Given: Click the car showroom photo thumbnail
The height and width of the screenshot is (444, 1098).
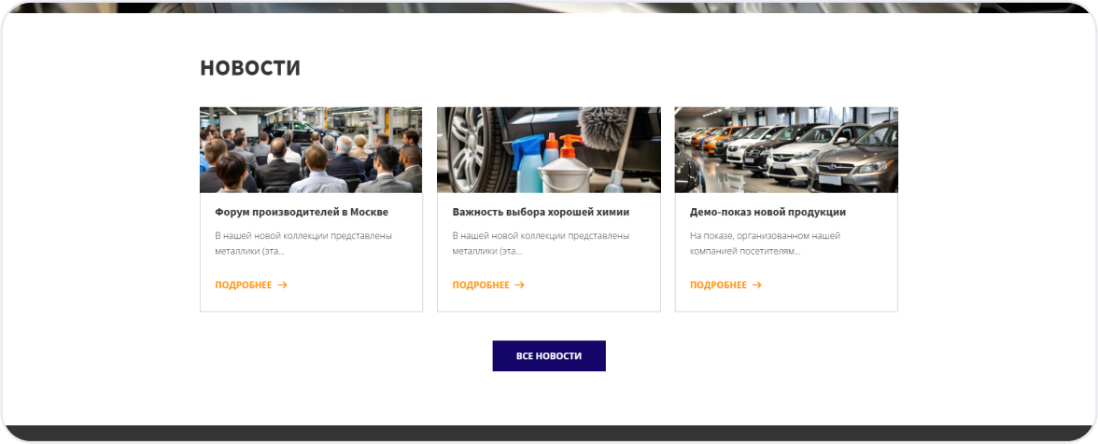Looking at the screenshot, I should point(786,149).
